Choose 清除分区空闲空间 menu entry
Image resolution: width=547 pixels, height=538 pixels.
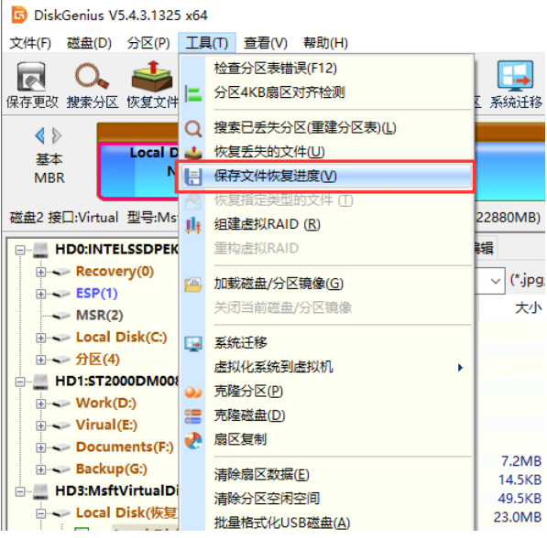coord(326,499)
